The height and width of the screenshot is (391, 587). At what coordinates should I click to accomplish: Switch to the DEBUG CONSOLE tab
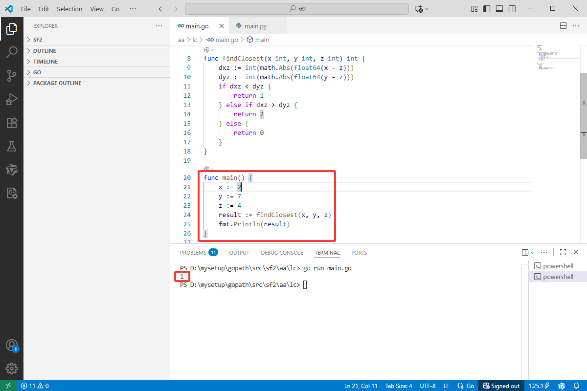(282, 253)
